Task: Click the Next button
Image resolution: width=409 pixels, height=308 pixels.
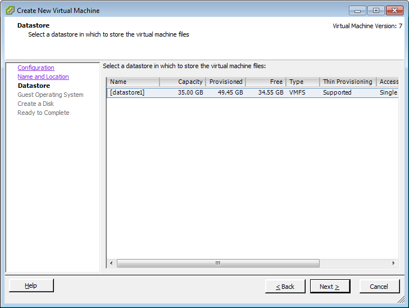Action: click(x=330, y=287)
